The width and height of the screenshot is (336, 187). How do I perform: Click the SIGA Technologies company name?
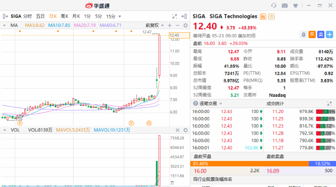coord(233,16)
